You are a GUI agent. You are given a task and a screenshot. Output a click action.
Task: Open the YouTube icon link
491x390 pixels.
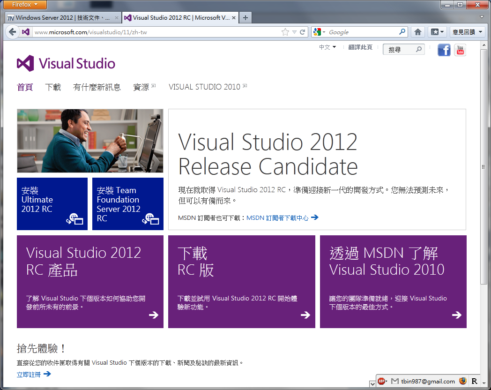[x=460, y=50]
